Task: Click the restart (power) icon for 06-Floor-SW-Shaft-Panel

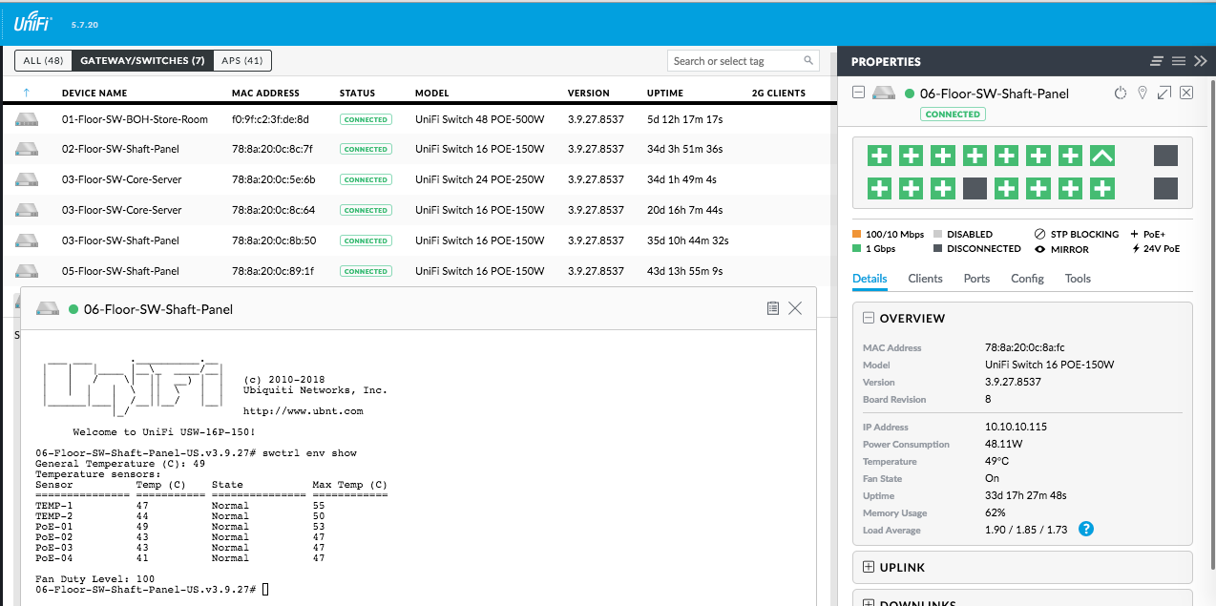Action: click(x=1121, y=93)
